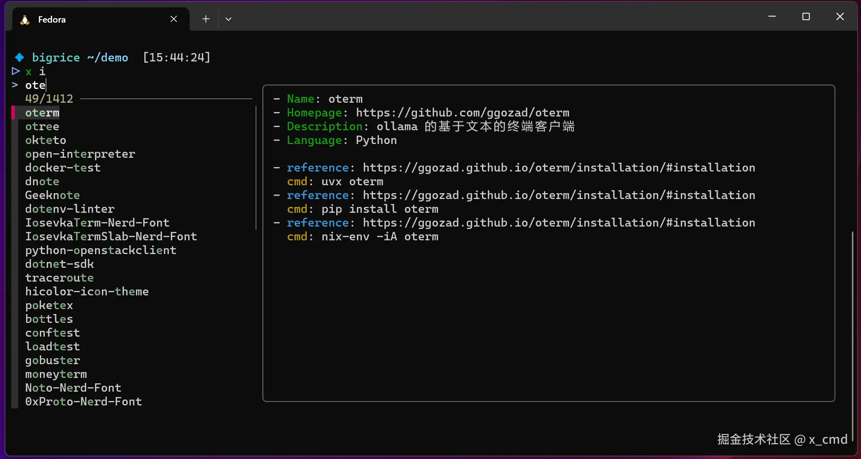This screenshot has height=459, width=861.
Task: Open the tab profile dropdown
Action: [228, 19]
